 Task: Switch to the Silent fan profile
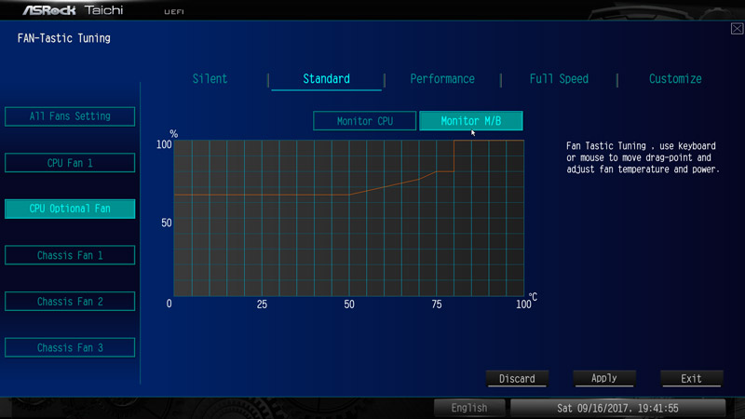point(210,79)
